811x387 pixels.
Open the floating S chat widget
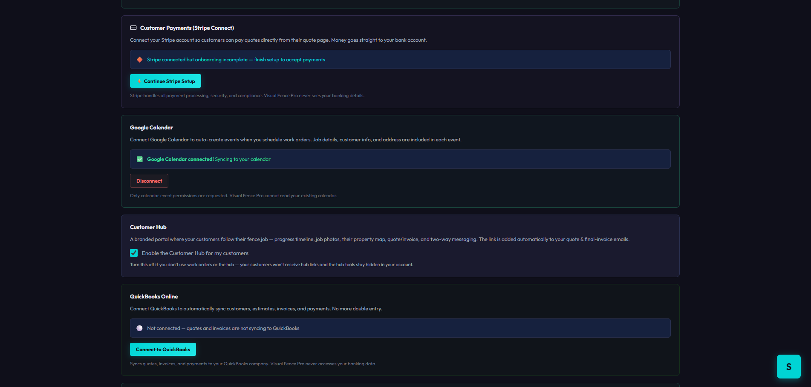[x=788, y=367]
